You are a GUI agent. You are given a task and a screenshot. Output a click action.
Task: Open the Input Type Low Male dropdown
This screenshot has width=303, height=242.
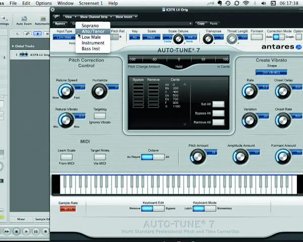(64, 37)
